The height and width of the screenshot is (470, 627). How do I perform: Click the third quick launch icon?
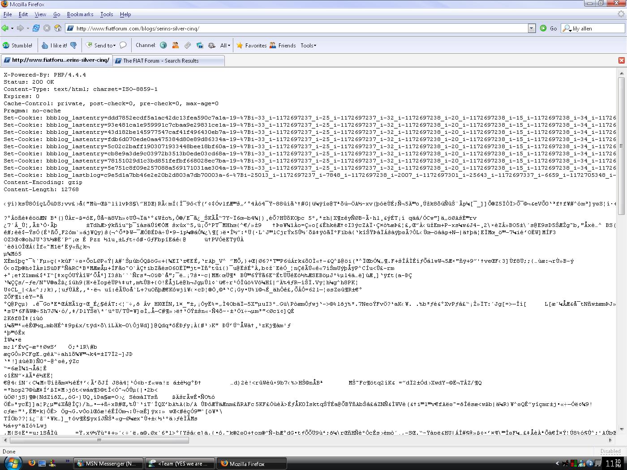(x=53, y=463)
